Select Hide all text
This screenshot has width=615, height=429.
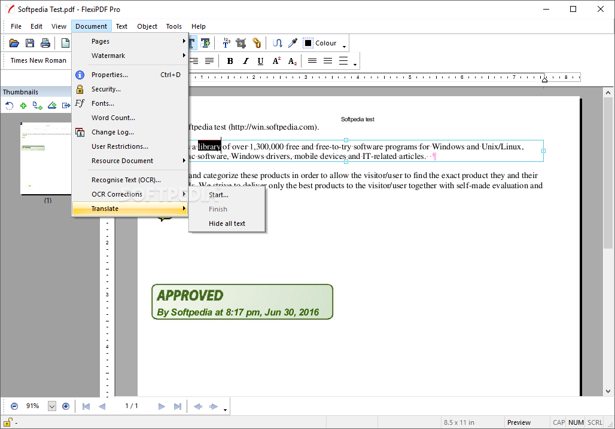pos(227,223)
